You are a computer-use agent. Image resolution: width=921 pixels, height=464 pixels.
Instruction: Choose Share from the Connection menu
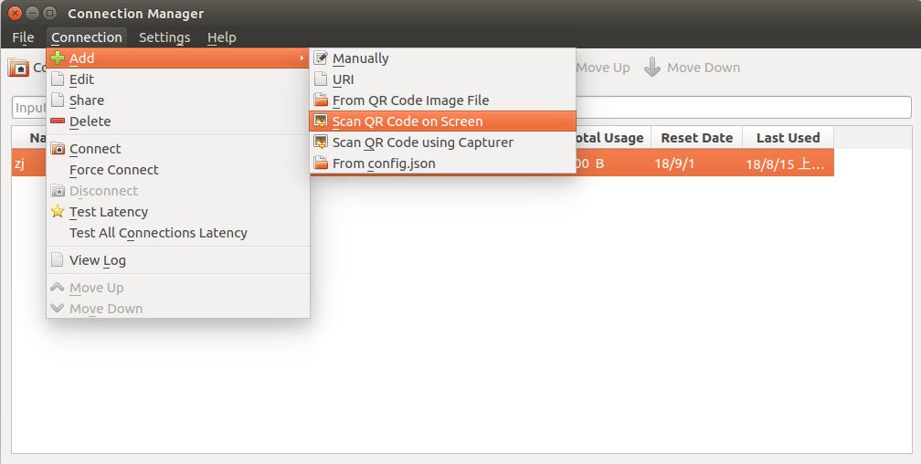[87, 100]
